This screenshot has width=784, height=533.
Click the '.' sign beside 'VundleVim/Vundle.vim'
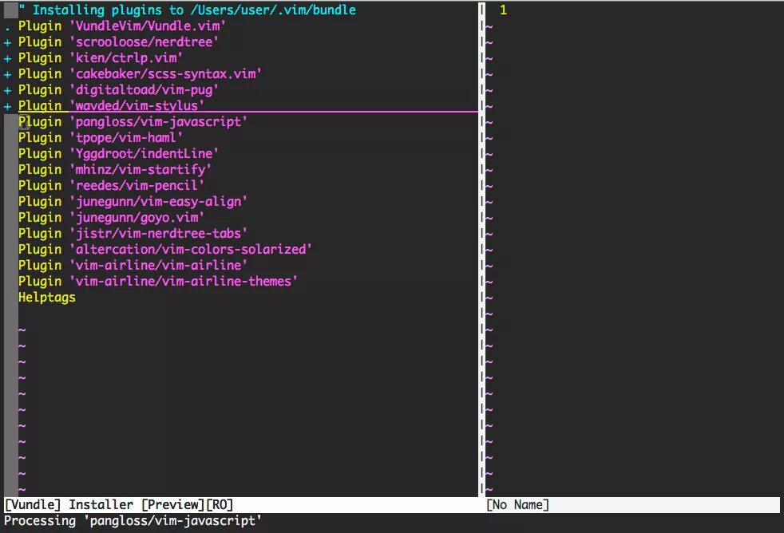pos(7,30)
